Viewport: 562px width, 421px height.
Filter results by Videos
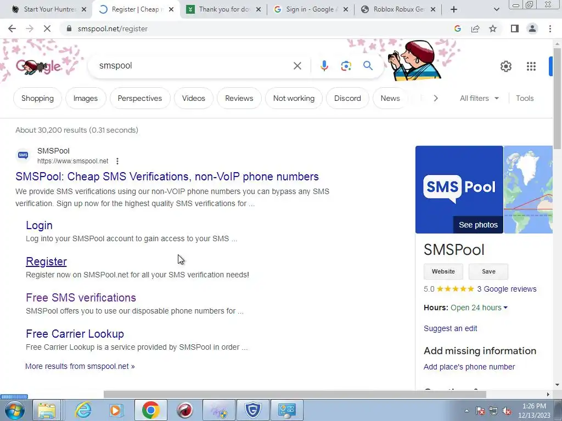point(194,98)
